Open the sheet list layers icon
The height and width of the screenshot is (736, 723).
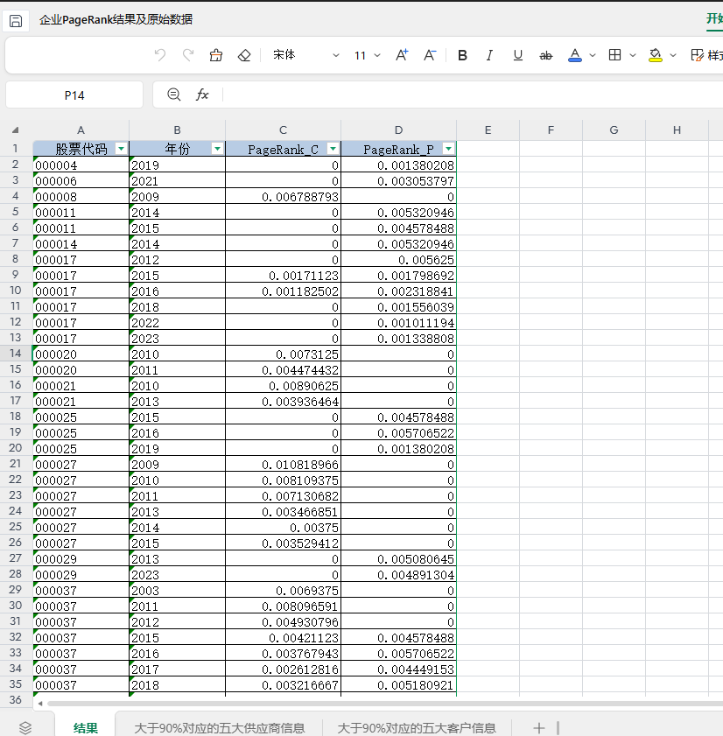25,727
